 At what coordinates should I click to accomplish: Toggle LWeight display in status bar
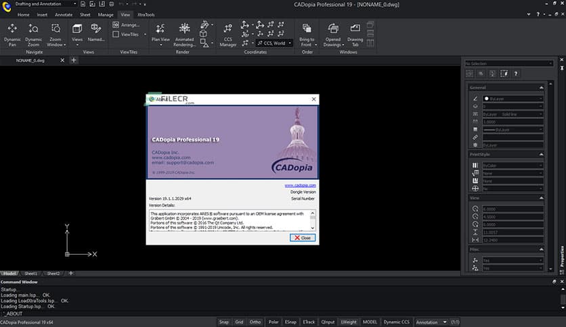coord(349,322)
